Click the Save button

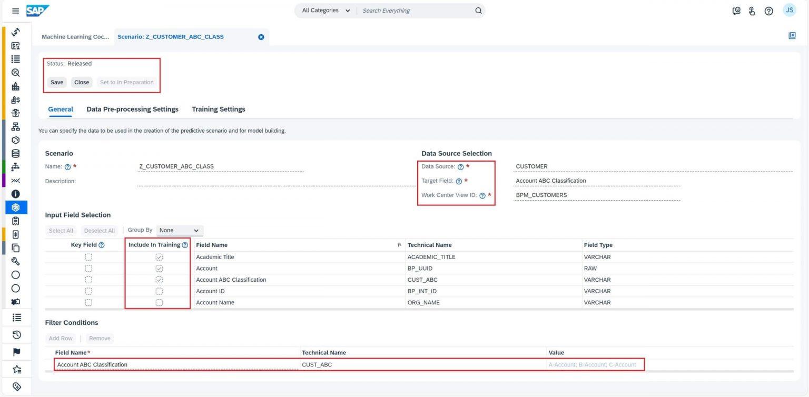pyautogui.click(x=56, y=82)
